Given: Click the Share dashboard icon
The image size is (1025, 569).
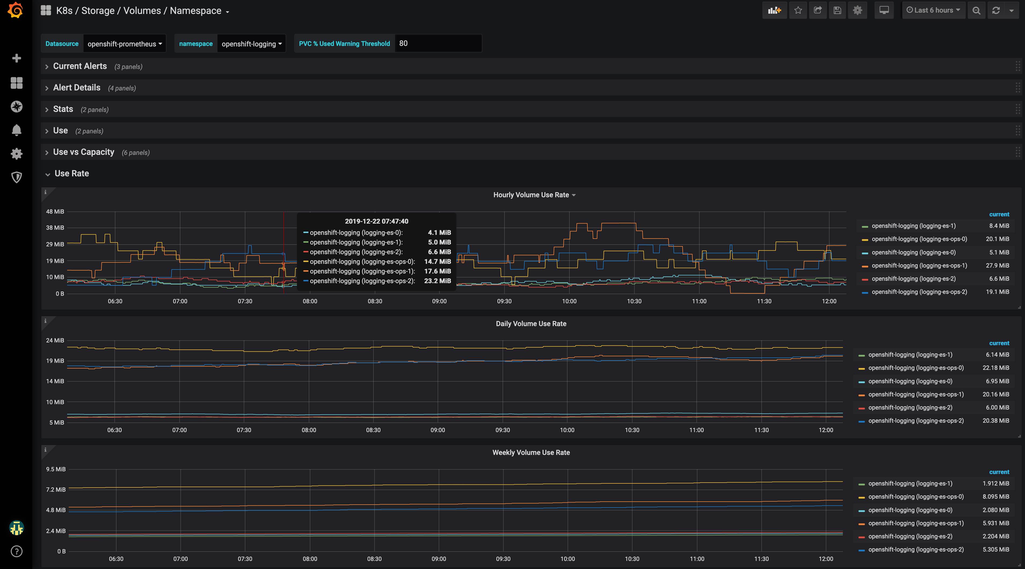Looking at the screenshot, I should [818, 11].
